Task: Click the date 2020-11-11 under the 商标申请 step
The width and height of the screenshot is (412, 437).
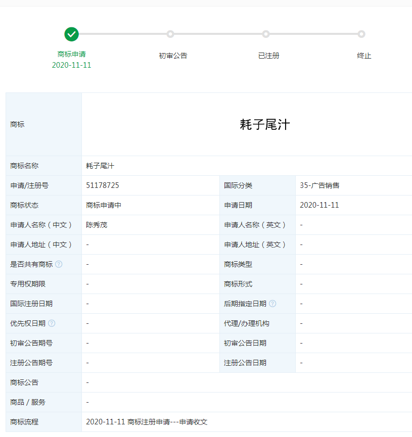Action: (x=71, y=65)
